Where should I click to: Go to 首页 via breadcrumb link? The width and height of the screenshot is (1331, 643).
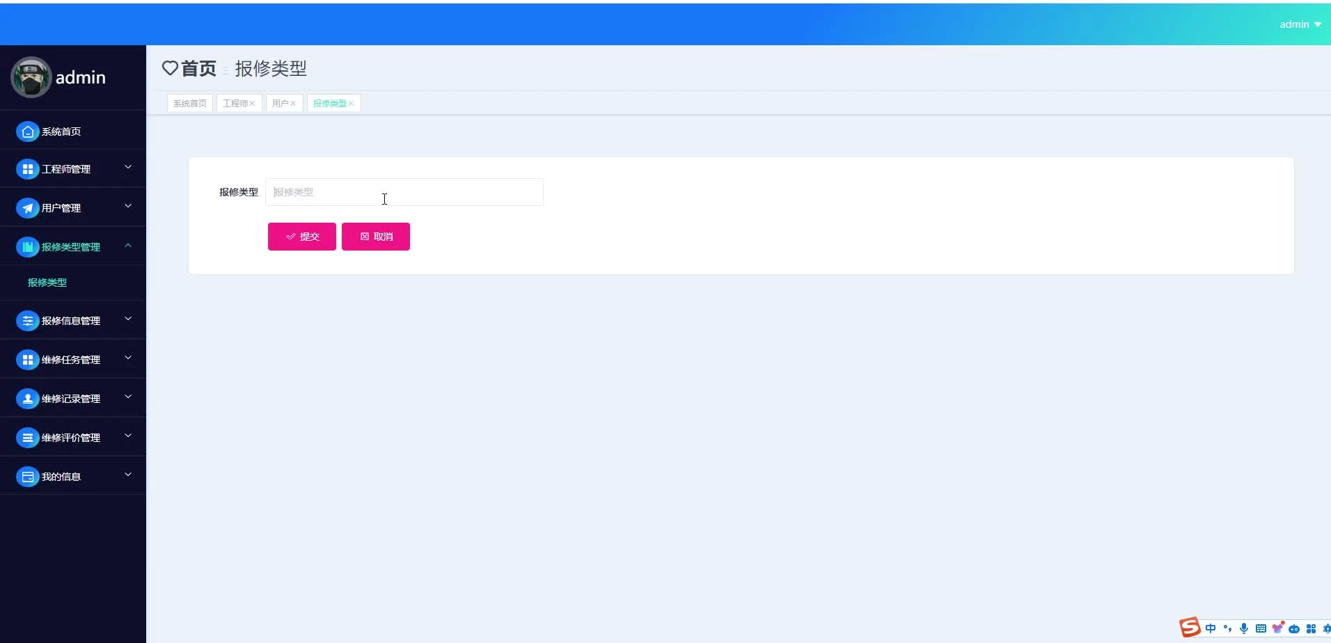pos(199,68)
